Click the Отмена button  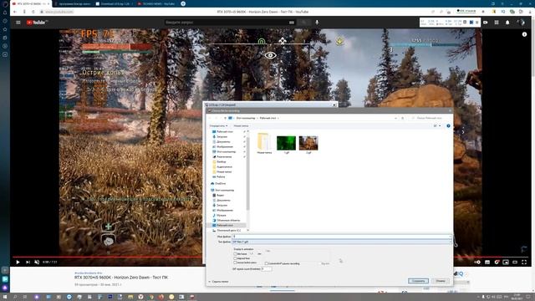click(x=441, y=281)
